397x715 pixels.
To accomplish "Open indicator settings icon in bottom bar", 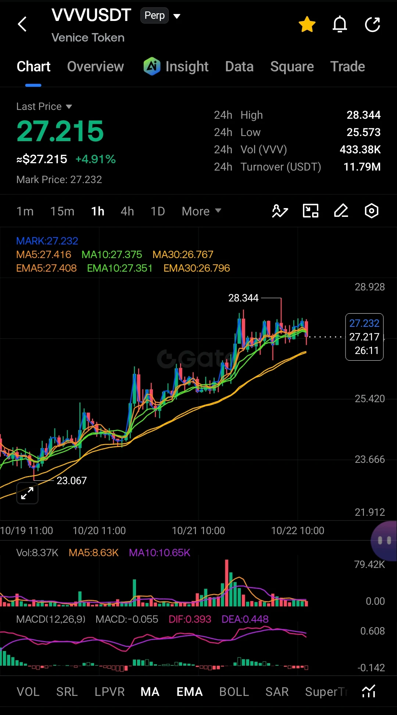I will tap(369, 691).
